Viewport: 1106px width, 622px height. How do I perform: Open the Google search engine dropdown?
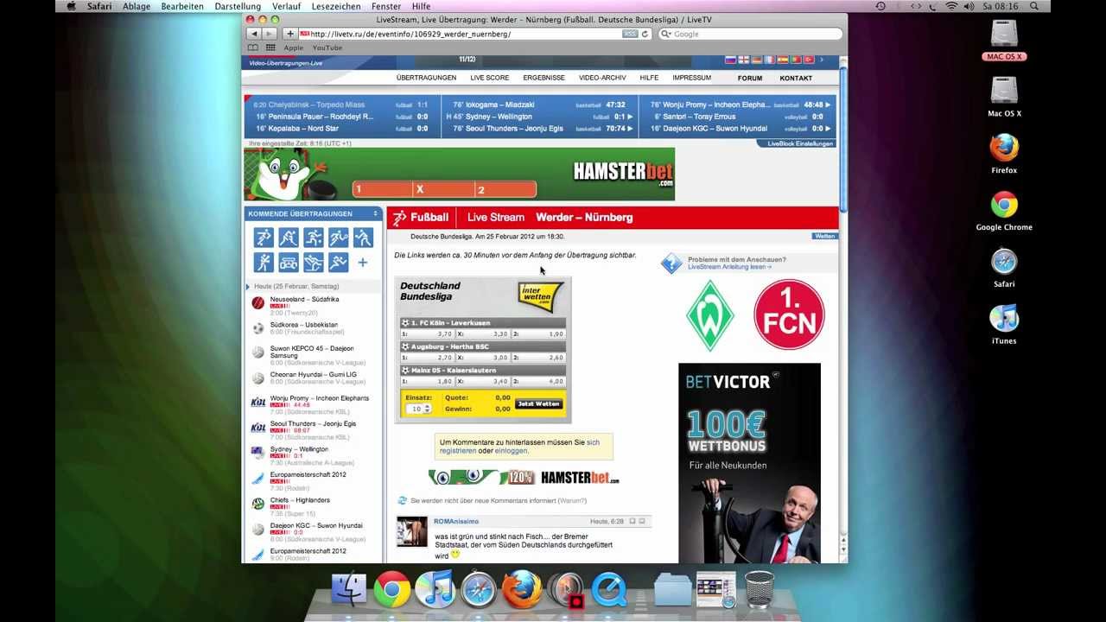coord(666,34)
